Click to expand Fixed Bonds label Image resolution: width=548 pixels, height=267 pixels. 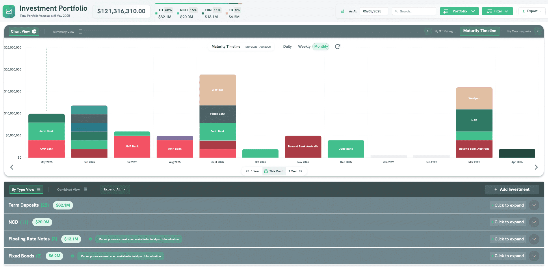tap(508, 256)
